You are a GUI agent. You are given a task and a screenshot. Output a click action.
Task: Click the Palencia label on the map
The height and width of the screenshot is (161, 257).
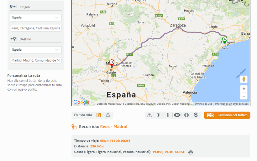92,14
